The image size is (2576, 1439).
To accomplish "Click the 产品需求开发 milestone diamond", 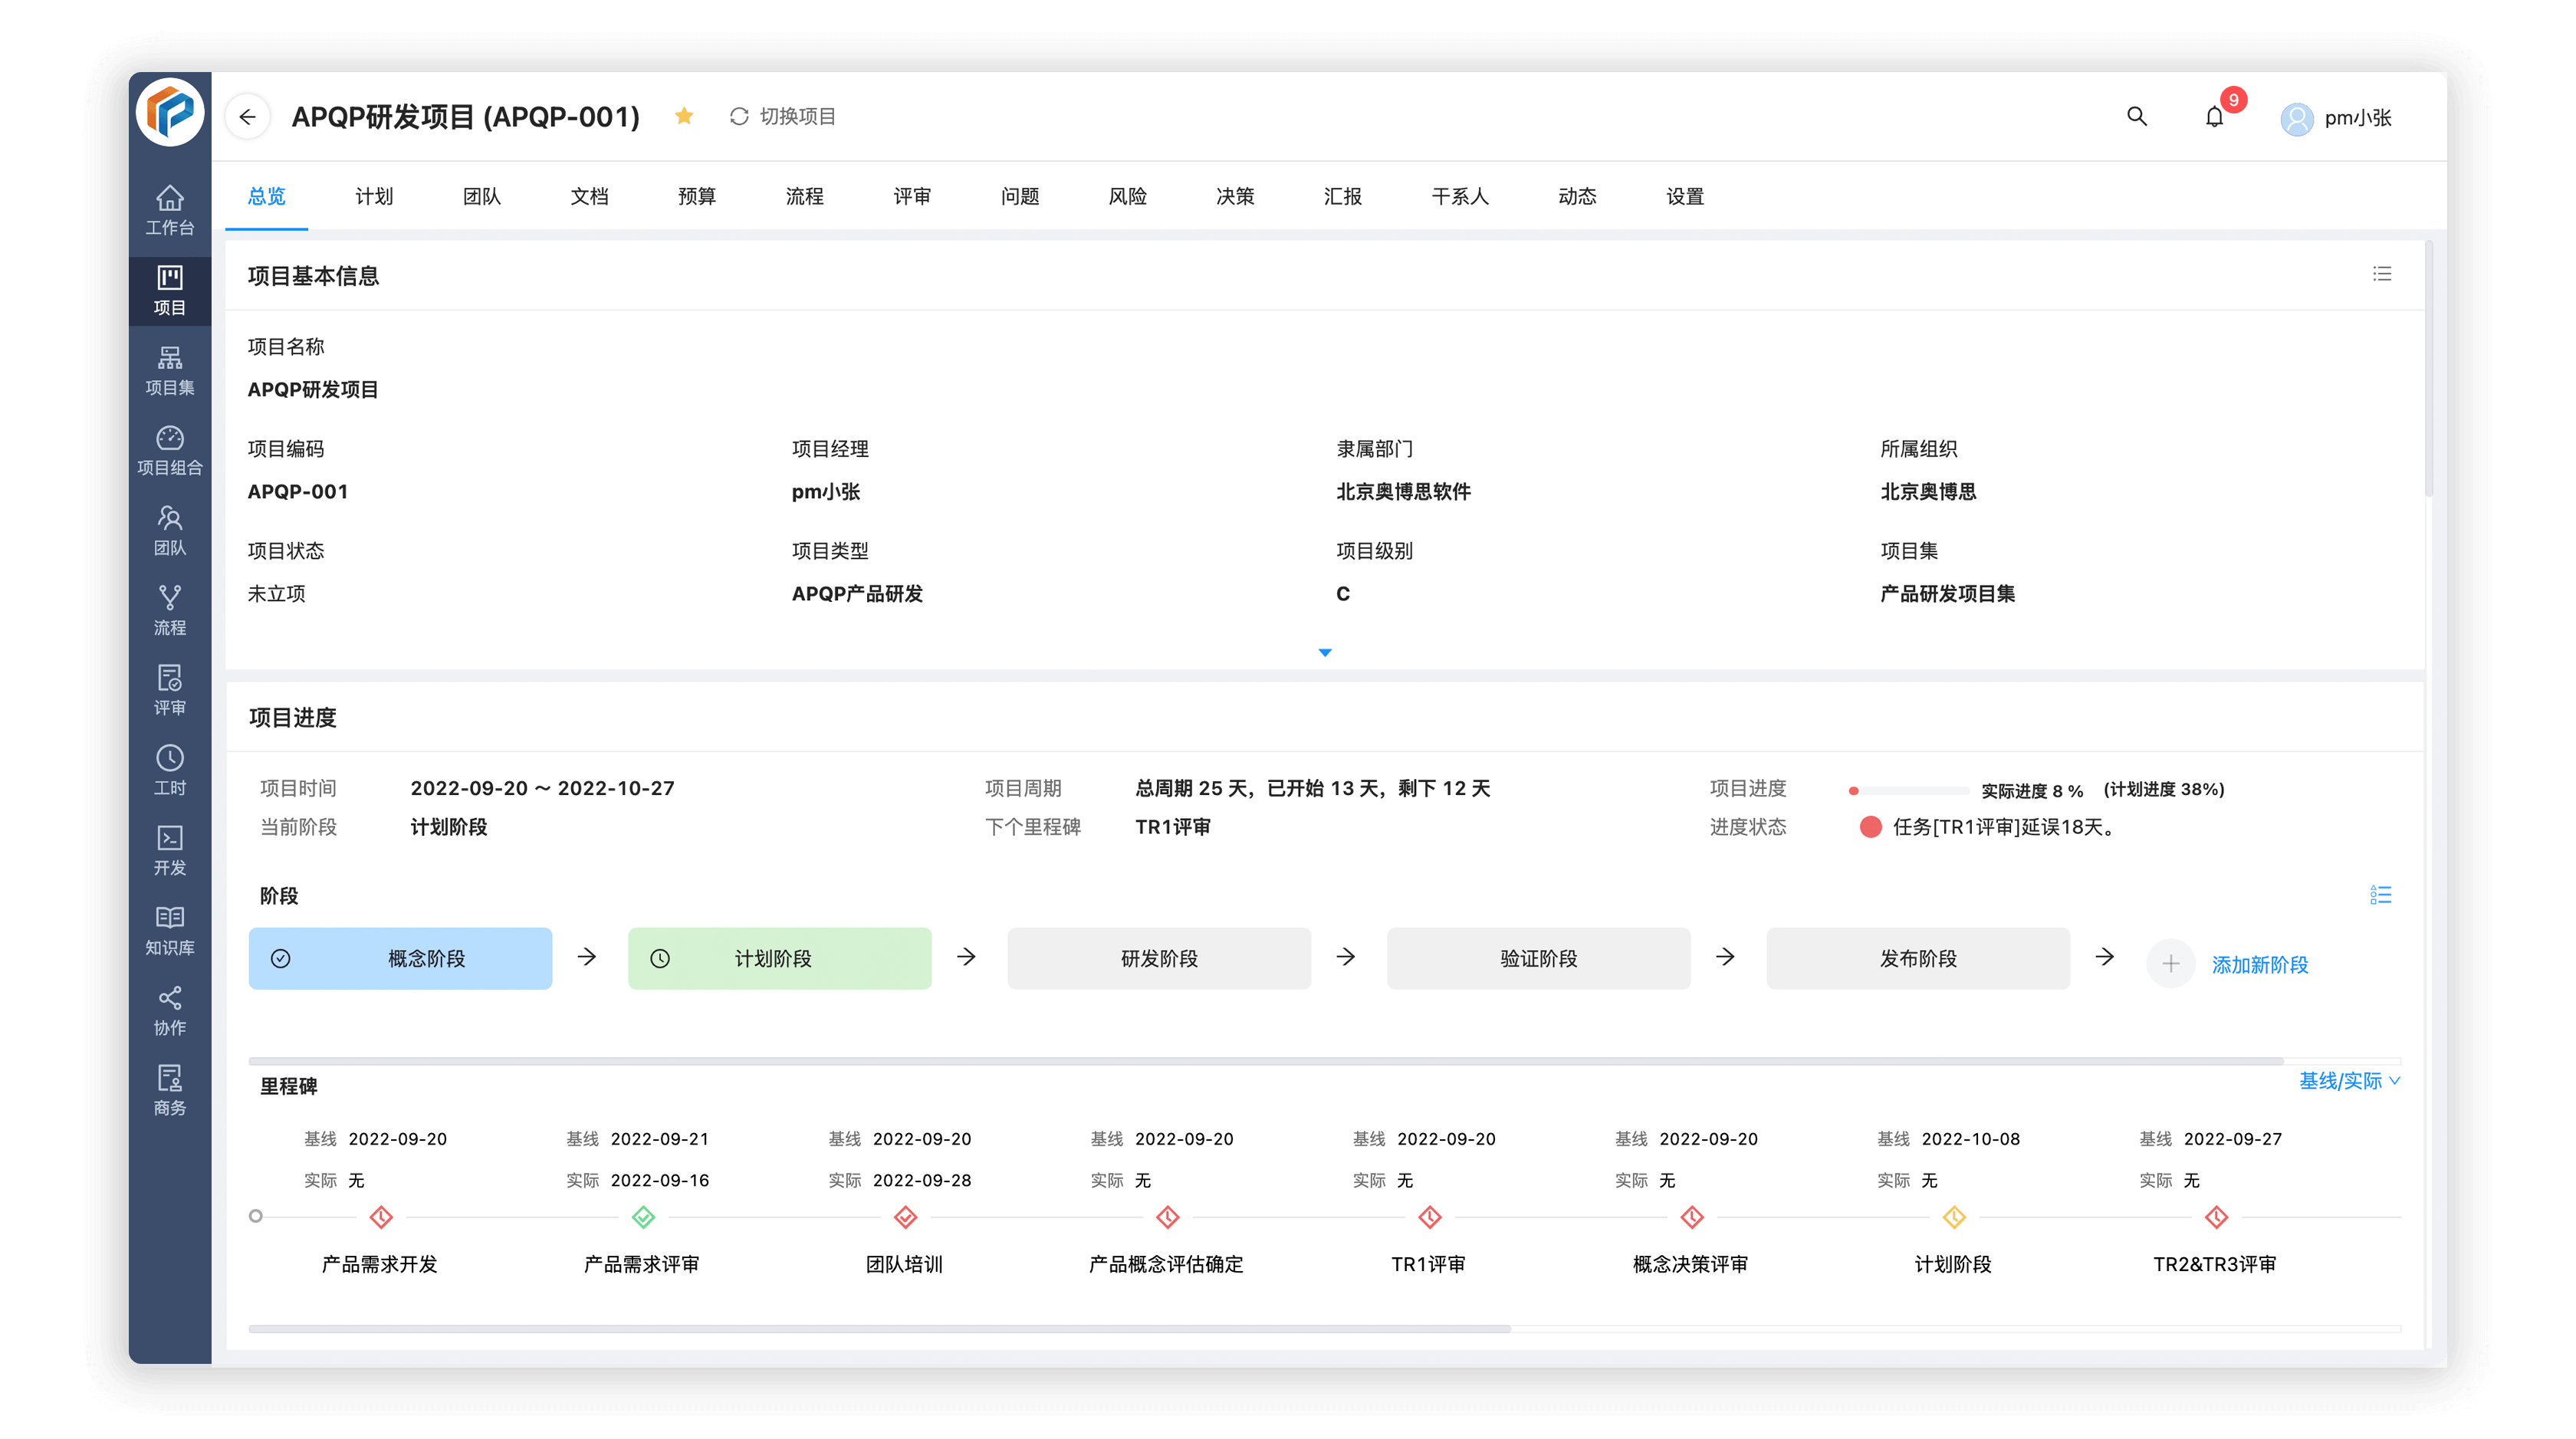I will tap(381, 1217).
